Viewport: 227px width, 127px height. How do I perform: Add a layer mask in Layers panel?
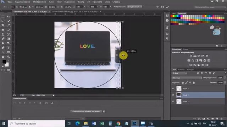[204, 119]
